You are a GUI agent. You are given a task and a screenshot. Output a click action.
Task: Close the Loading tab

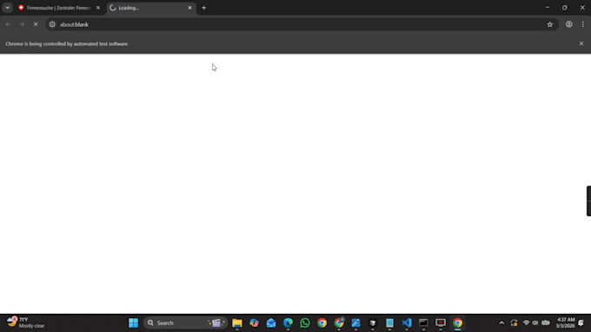190,8
